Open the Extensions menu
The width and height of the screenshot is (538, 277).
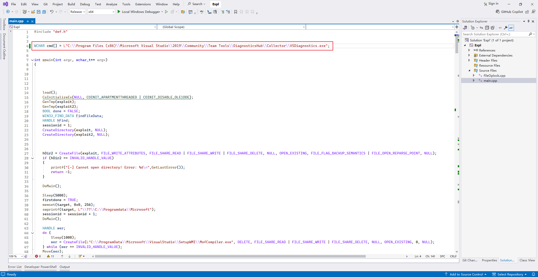(x=143, y=4)
